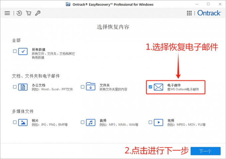Click the office documents icon

(x=23, y=87)
